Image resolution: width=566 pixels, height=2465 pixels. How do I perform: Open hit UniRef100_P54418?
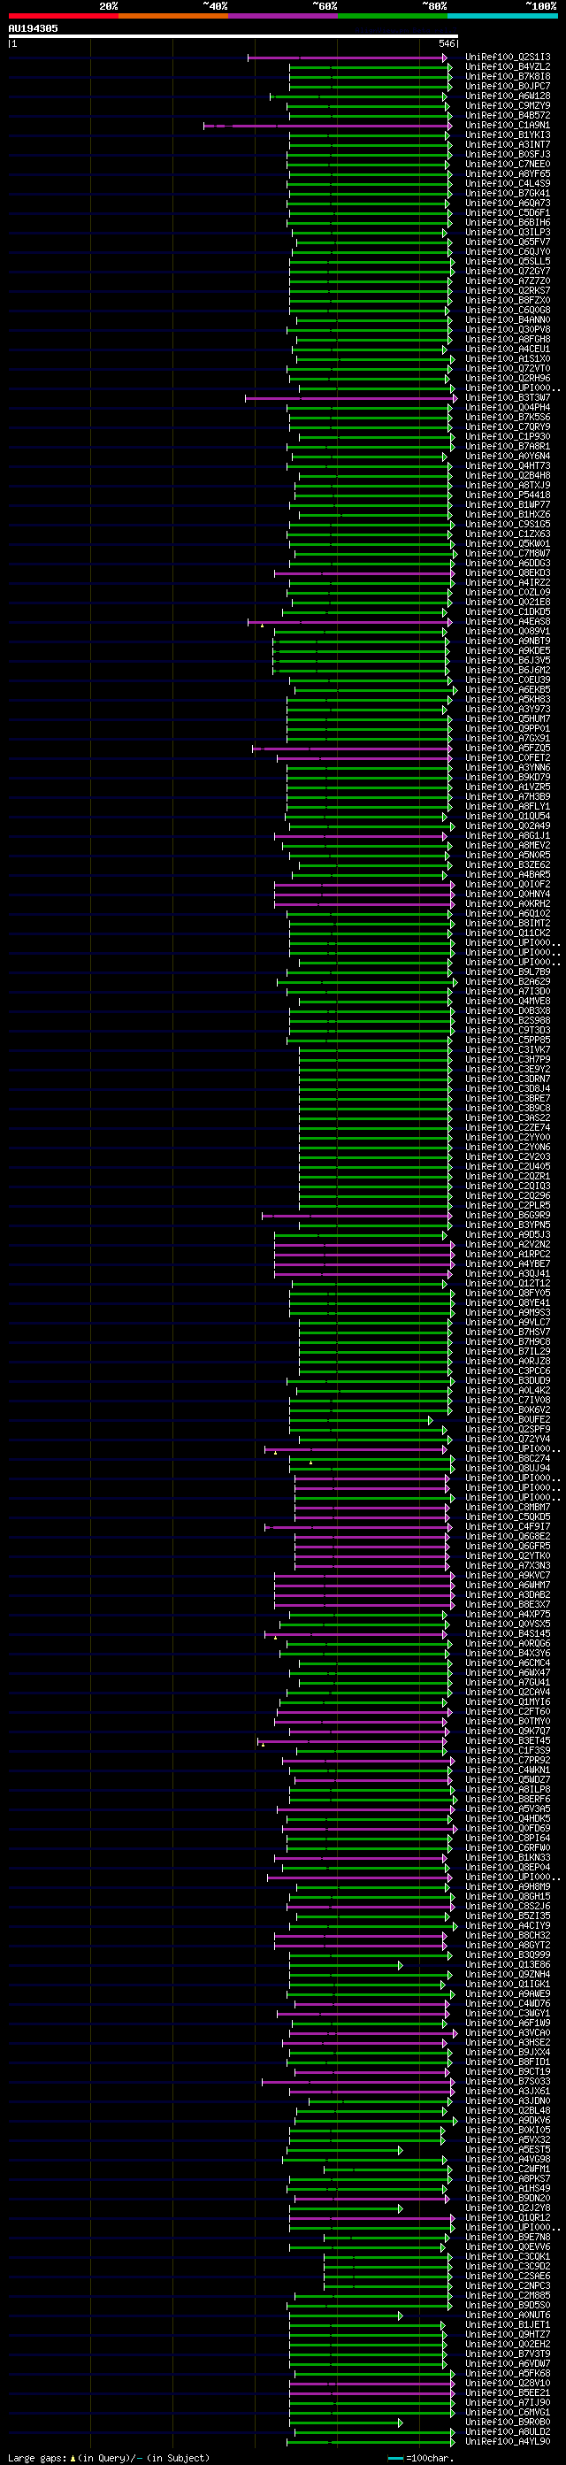[x=508, y=495]
